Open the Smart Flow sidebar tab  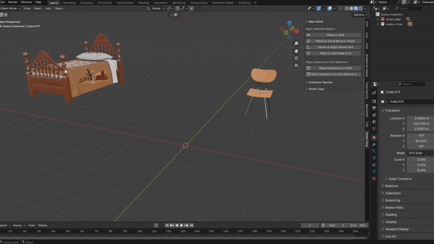367,140
